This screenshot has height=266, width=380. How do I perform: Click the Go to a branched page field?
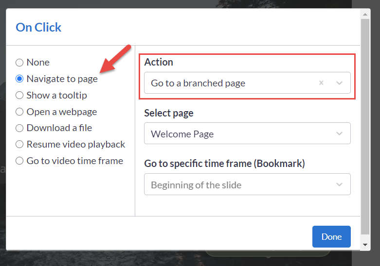247,83
